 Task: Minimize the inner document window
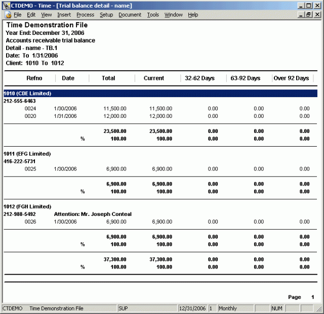tap(301, 15)
